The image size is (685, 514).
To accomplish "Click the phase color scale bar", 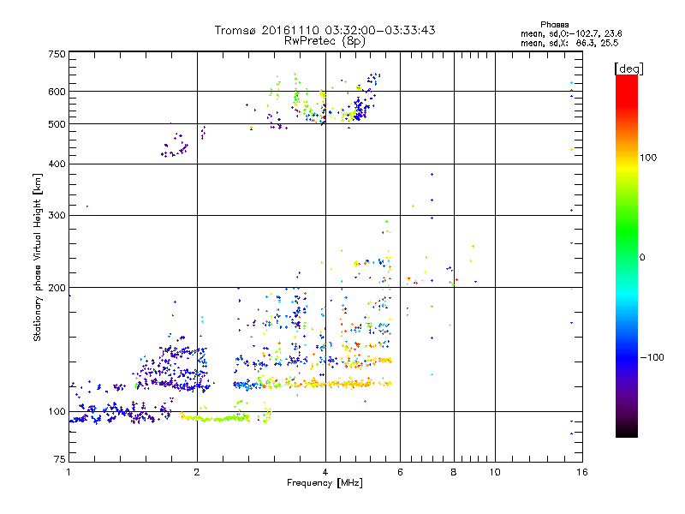I will tap(627, 256).
